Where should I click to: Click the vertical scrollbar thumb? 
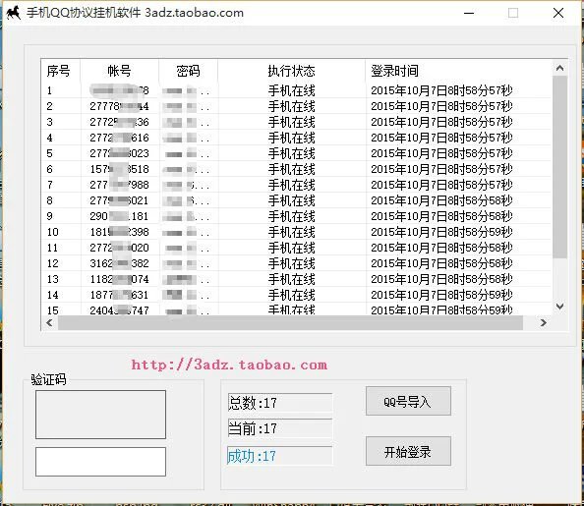[x=559, y=167]
